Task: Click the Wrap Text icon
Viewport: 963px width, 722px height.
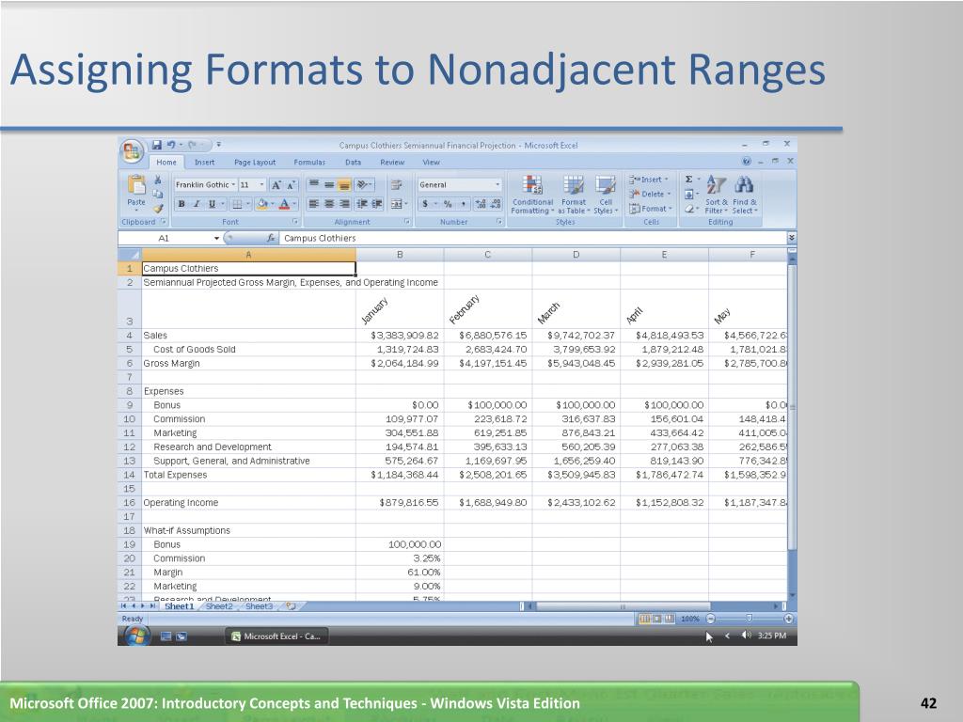Action: pos(397,184)
